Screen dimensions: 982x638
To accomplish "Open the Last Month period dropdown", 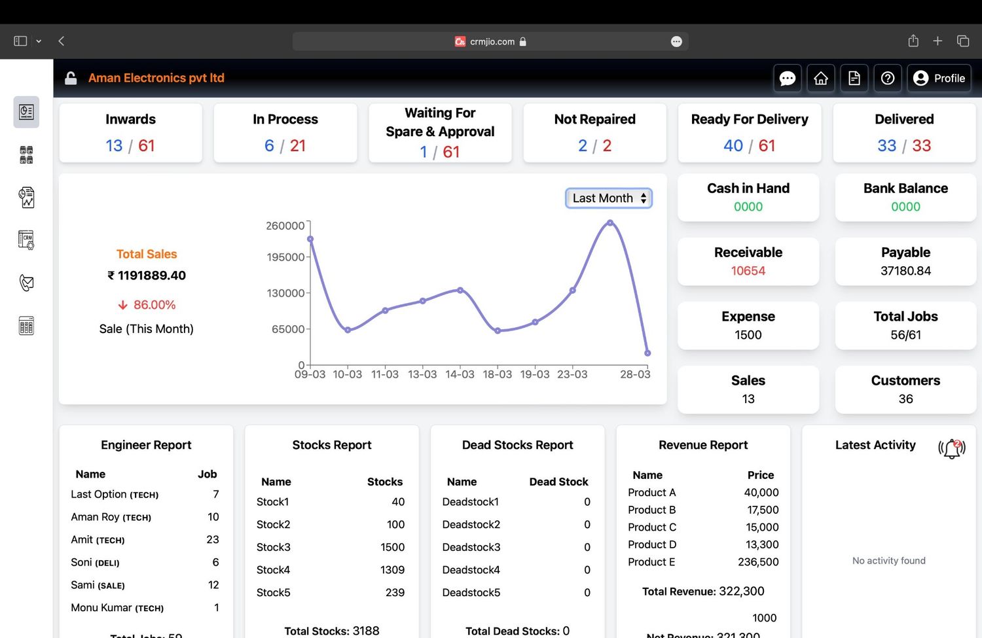I will point(608,198).
